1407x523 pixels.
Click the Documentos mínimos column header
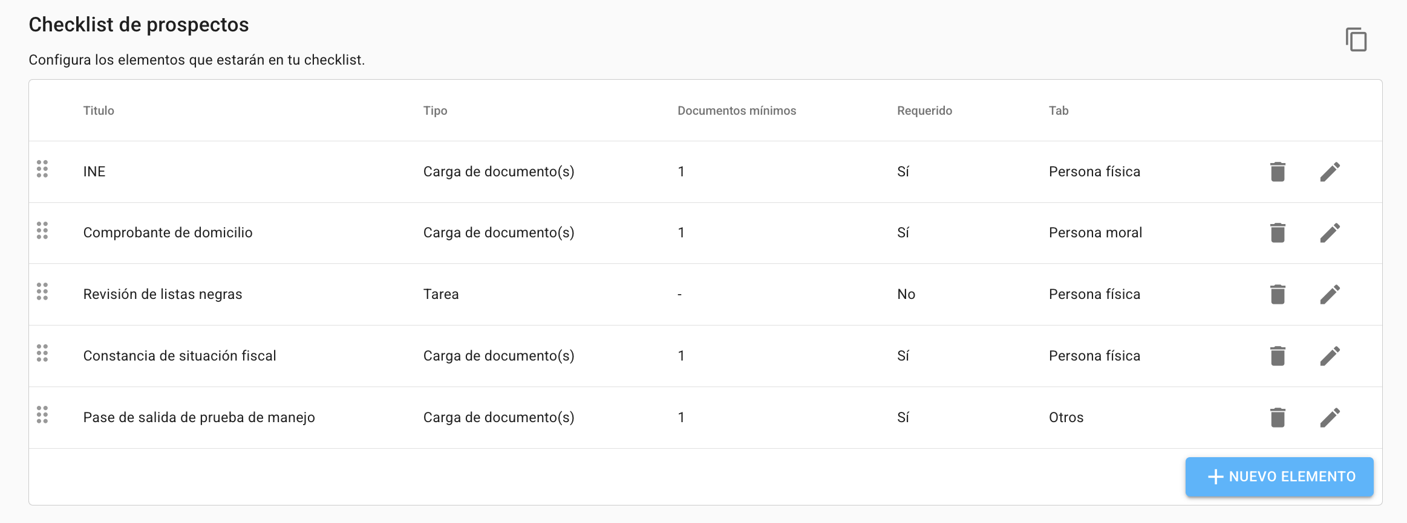tap(736, 111)
